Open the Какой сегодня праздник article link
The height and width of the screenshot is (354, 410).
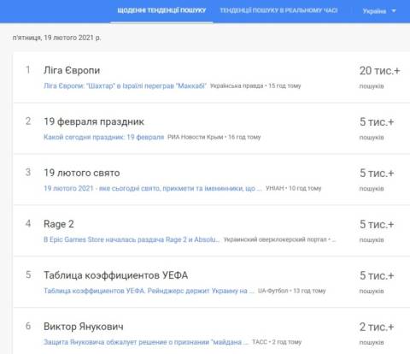pyautogui.click(x=104, y=137)
